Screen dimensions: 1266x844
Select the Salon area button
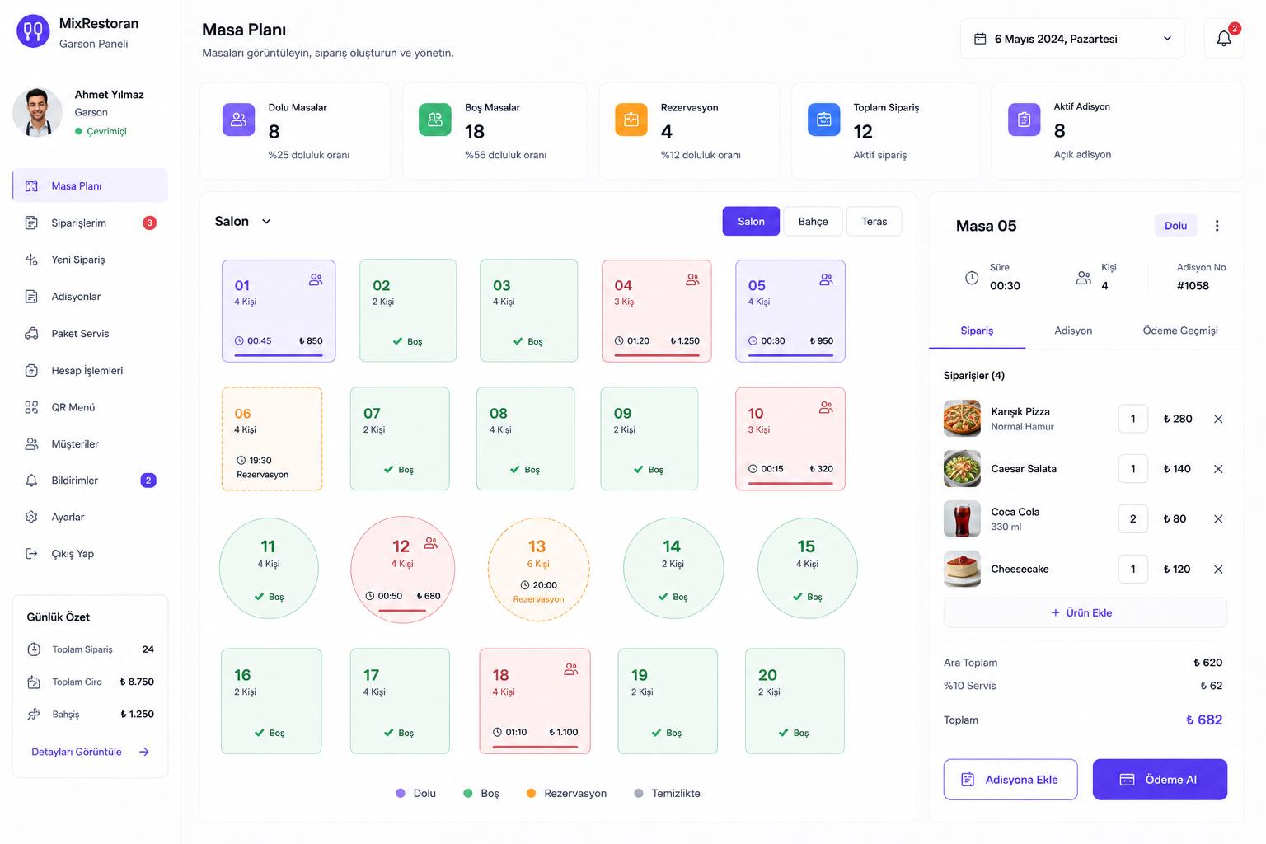751,222
